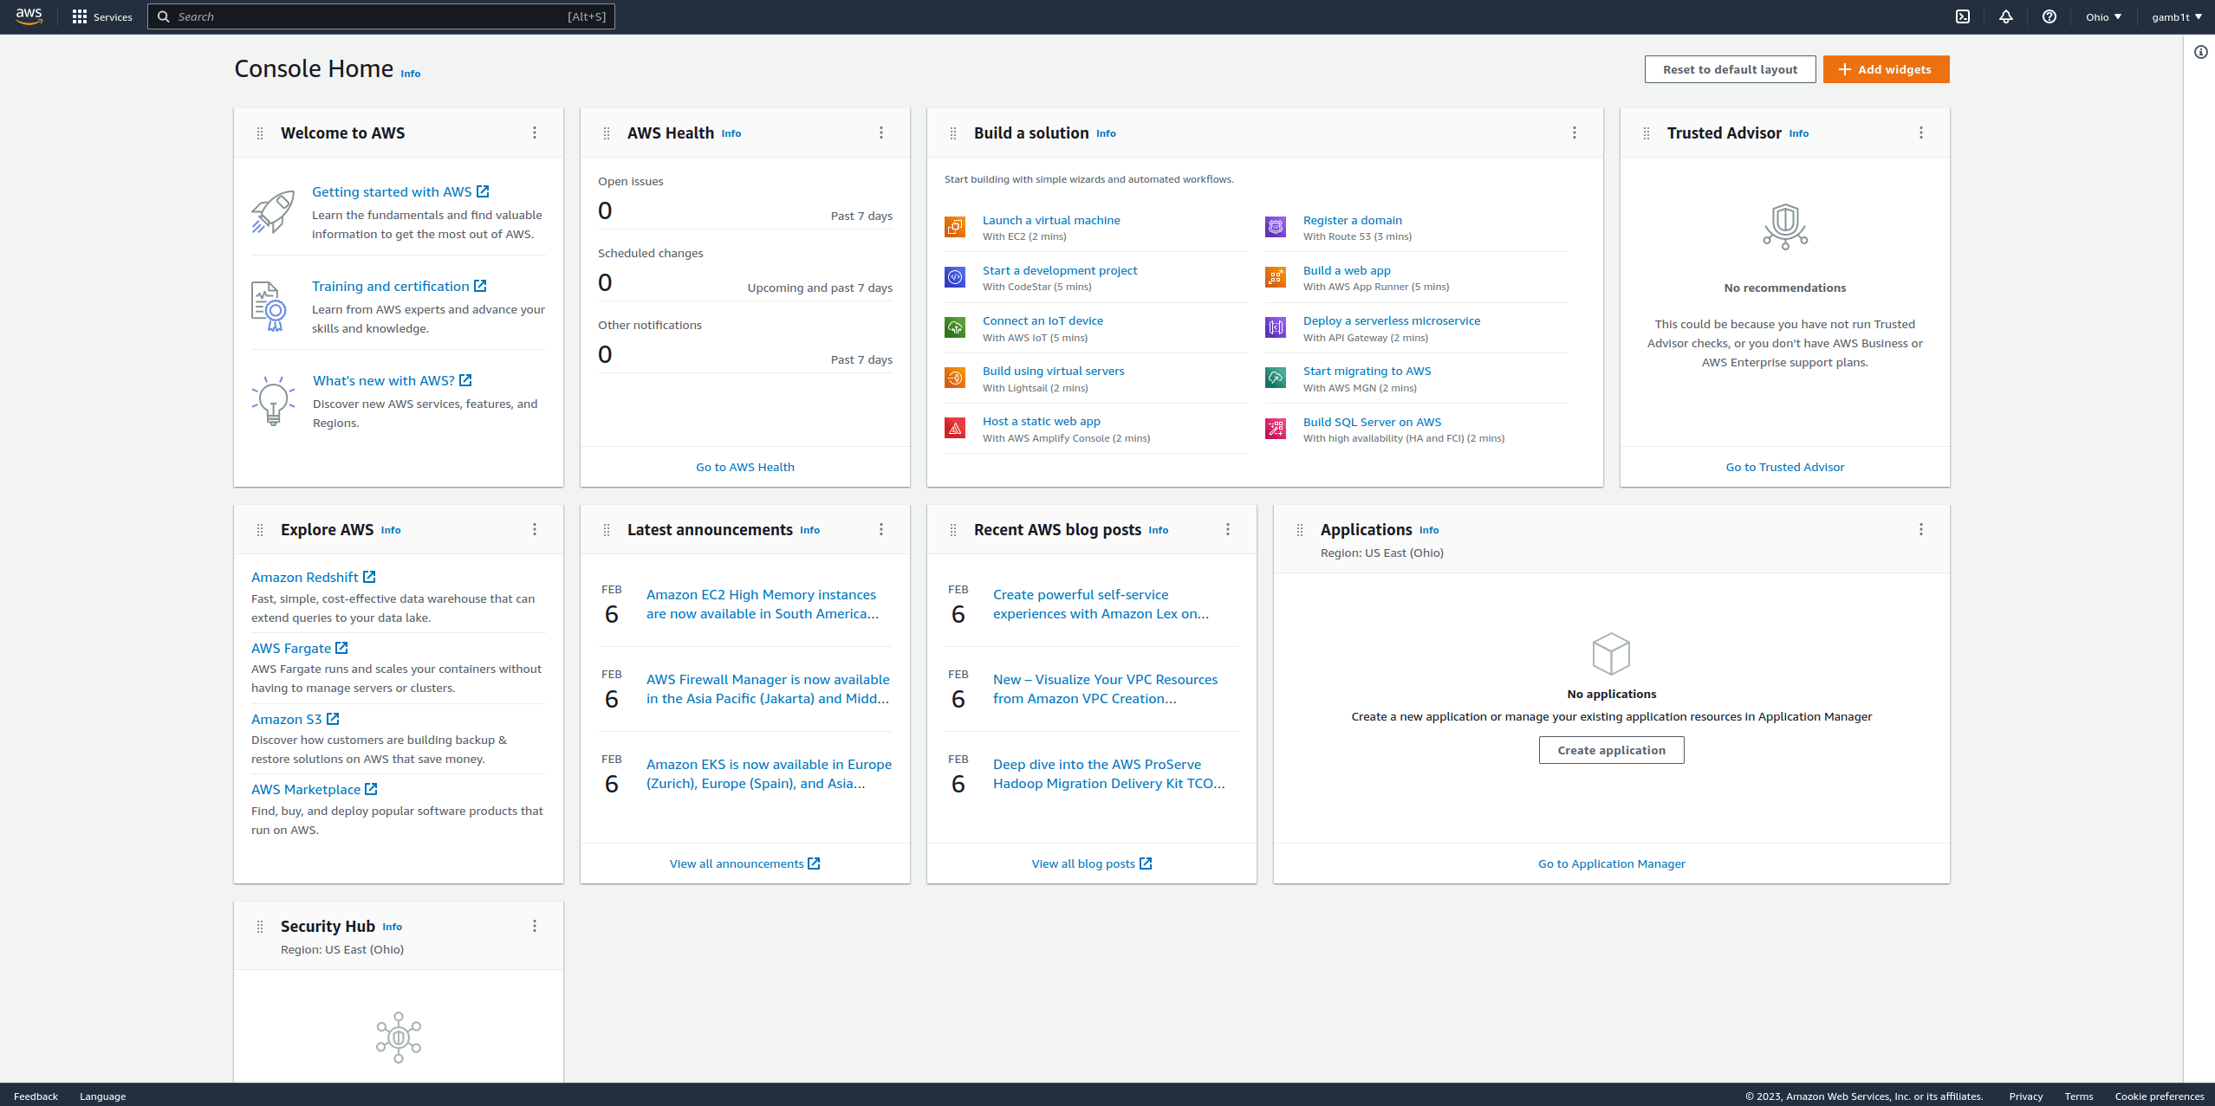Focus the top Search field
The width and height of the screenshot is (2215, 1106).
(x=381, y=16)
